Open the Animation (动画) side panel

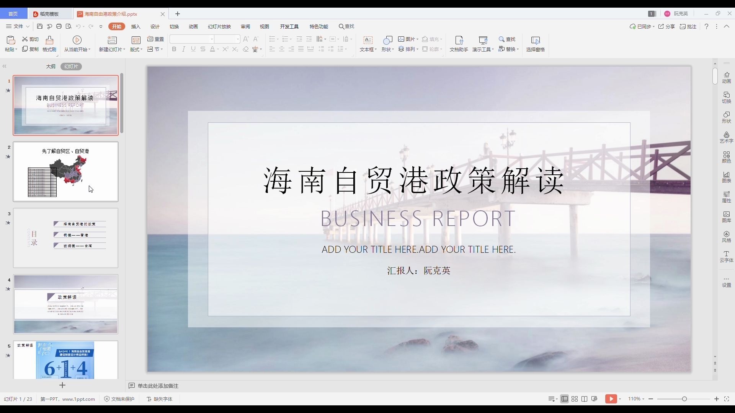coord(727,77)
